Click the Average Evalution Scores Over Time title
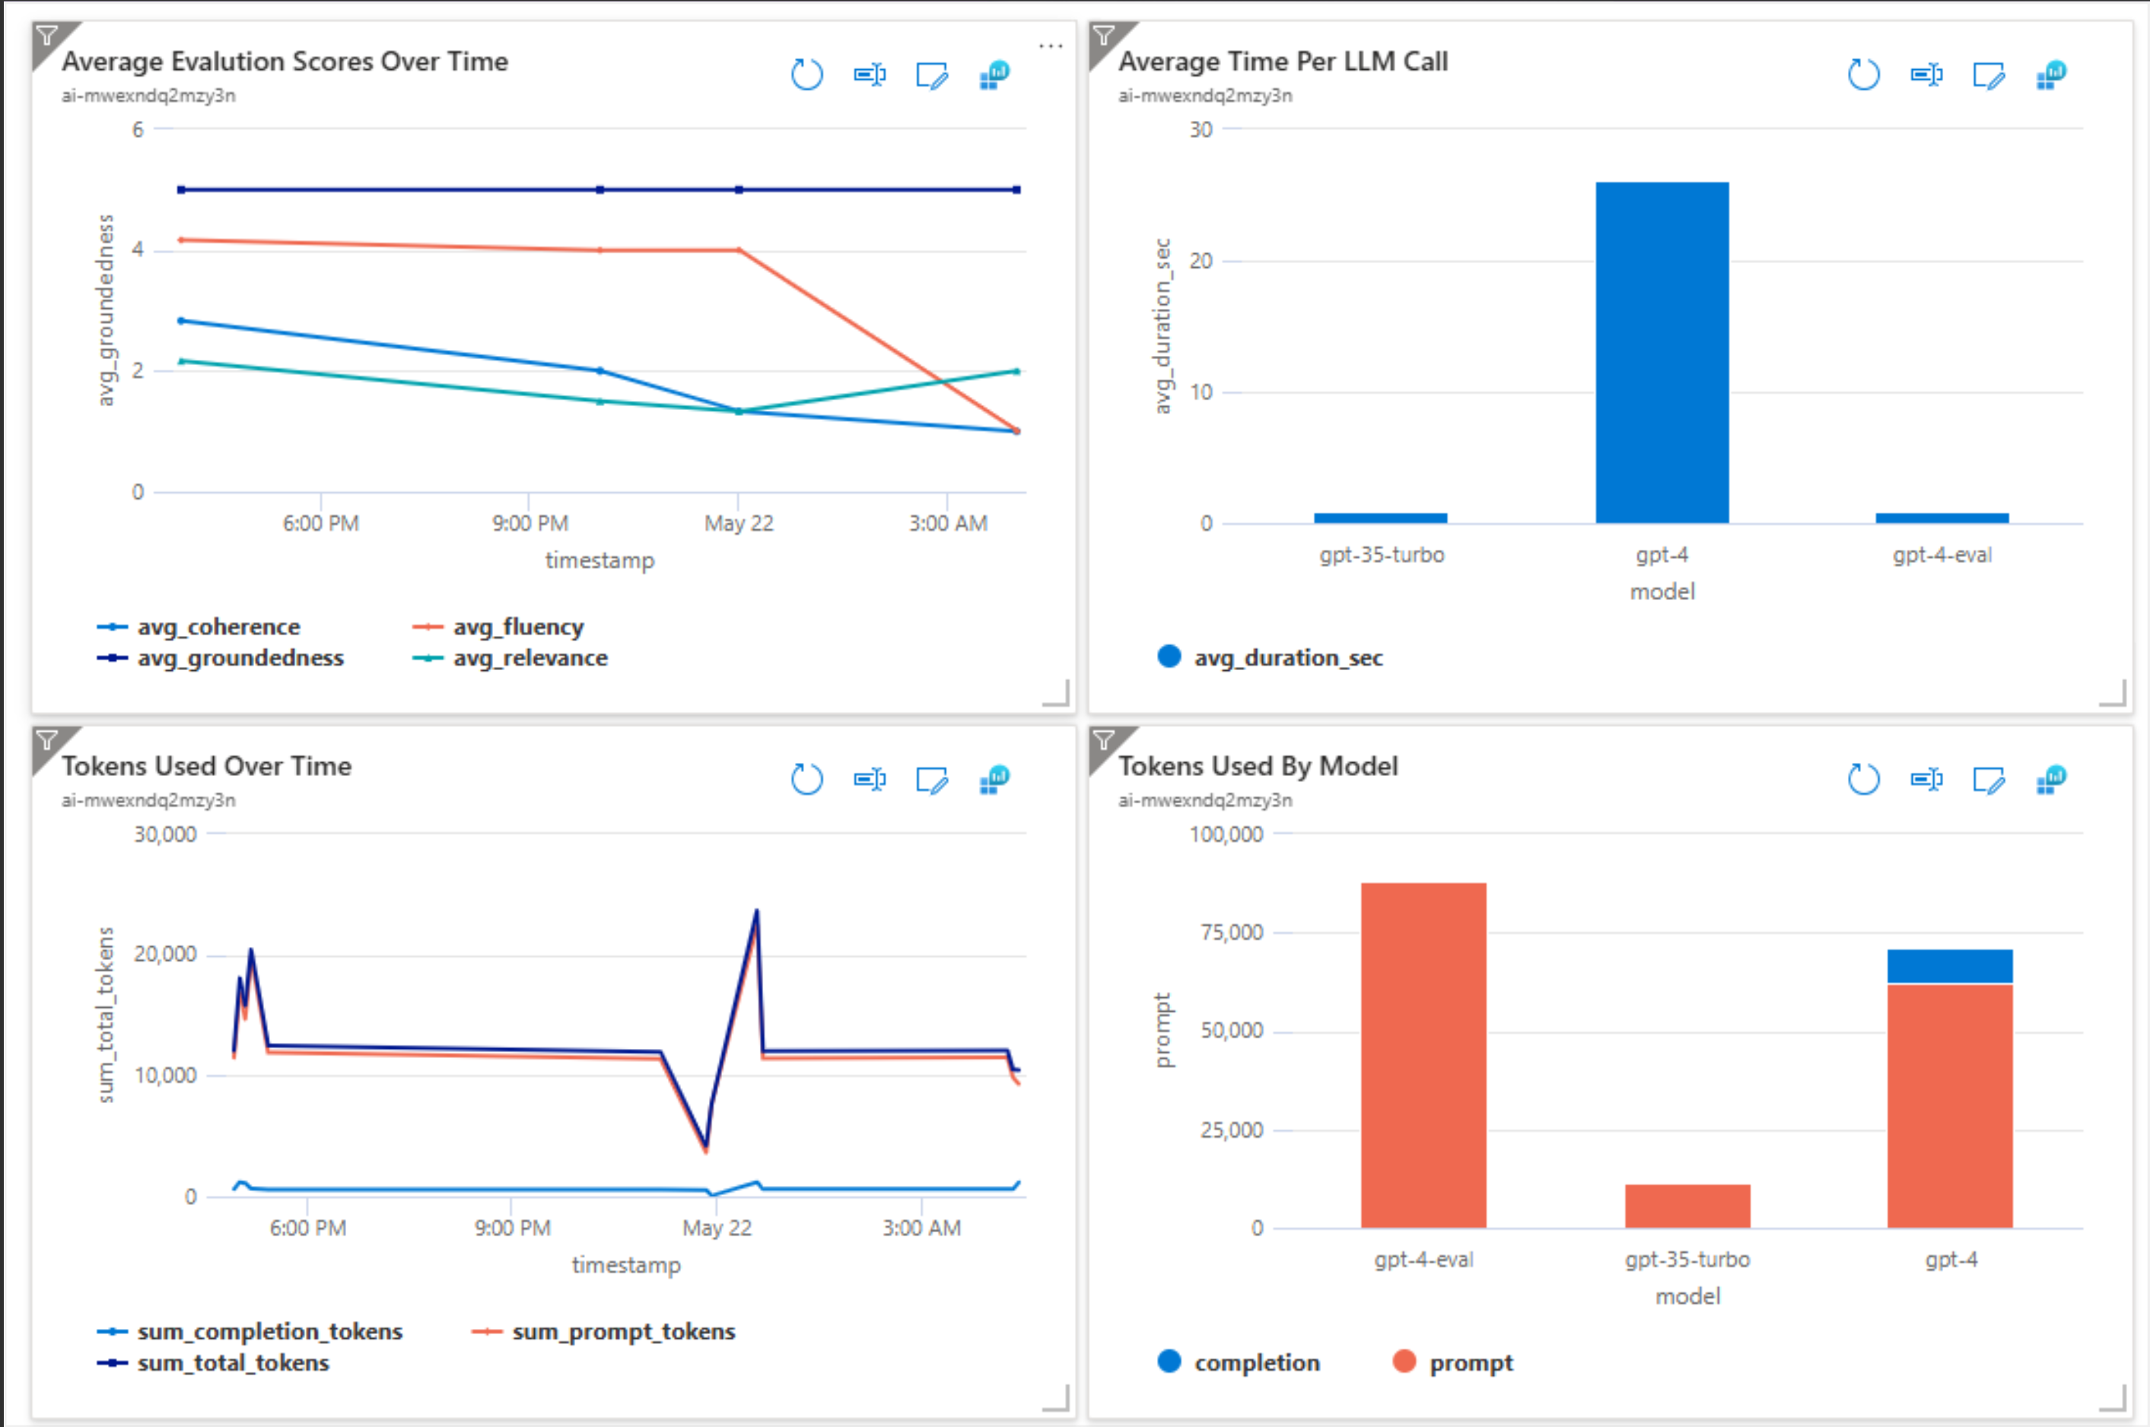The width and height of the screenshot is (2150, 1427). (285, 61)
